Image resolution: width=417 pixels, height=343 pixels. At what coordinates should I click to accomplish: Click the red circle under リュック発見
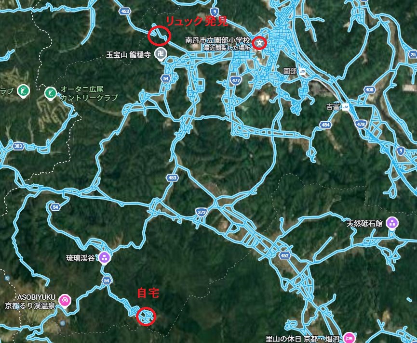pyautogui.click(x=159, y=35)
